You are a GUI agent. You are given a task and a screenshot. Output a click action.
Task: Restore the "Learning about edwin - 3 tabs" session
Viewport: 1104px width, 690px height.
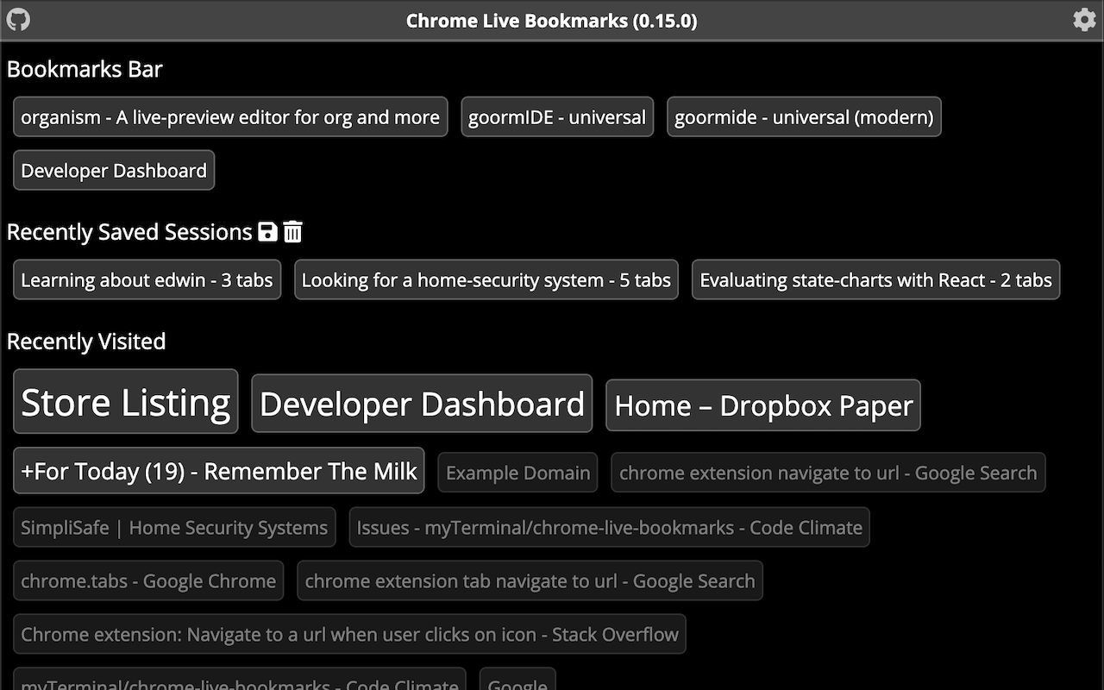point(147,279)
